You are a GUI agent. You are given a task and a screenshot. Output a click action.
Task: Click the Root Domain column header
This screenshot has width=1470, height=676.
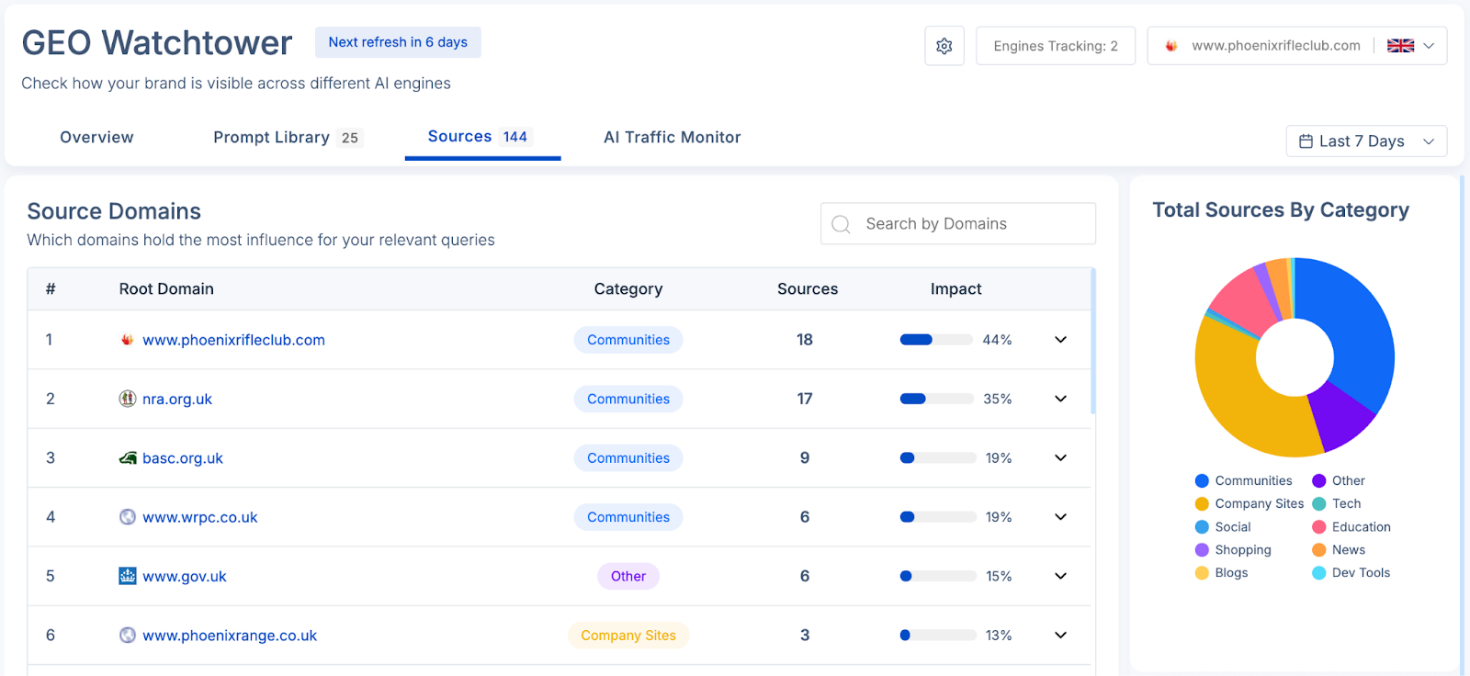click(166, 289)
